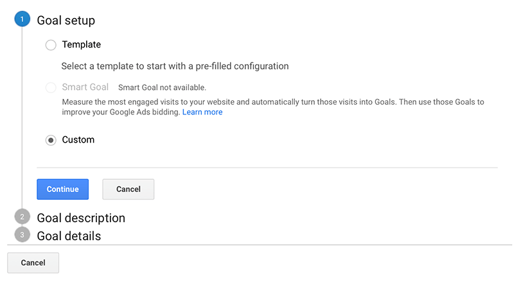Viewport: 514px width, 282px height.
Task: Click the 'Smart Goal not available.' notice
Action: (162, 87)
